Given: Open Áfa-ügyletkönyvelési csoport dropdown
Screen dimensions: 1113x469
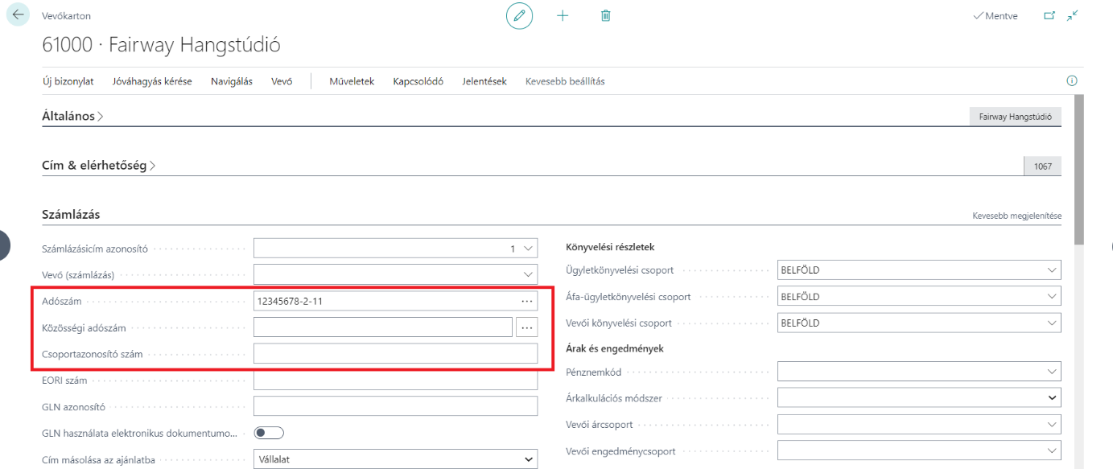Looking at the screenshot, I should point(1052,297).
